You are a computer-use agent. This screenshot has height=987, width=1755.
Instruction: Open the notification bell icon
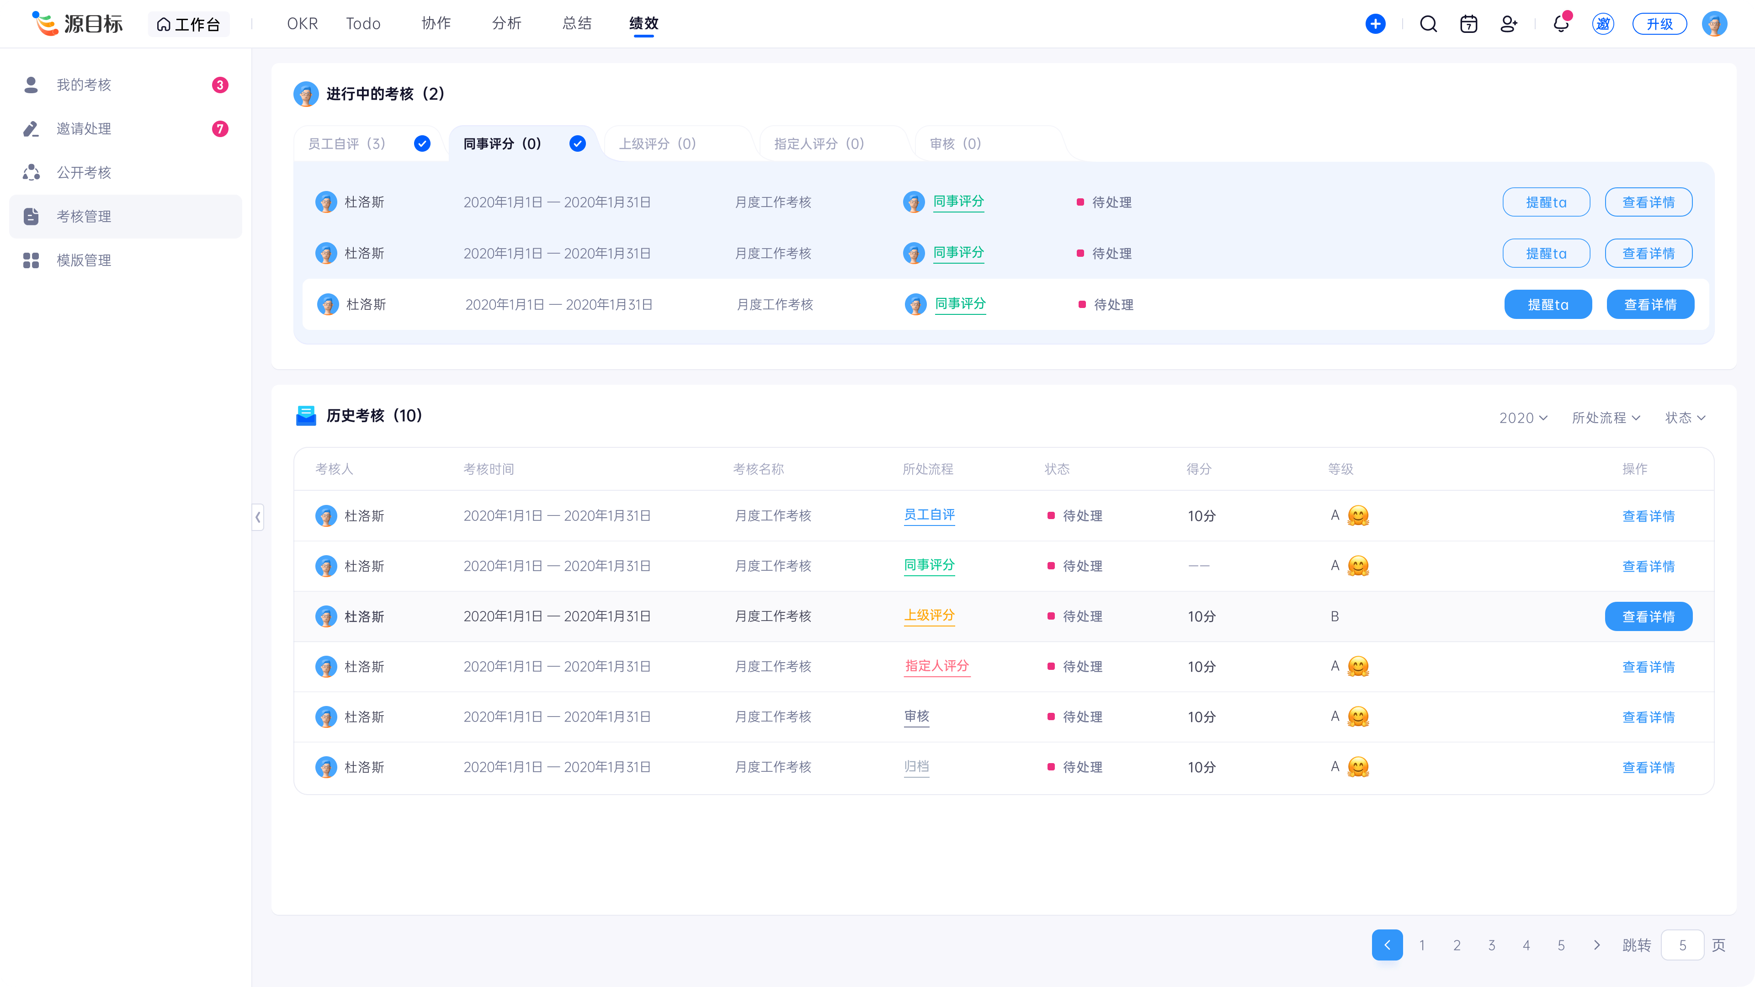tap(1560, 24)
